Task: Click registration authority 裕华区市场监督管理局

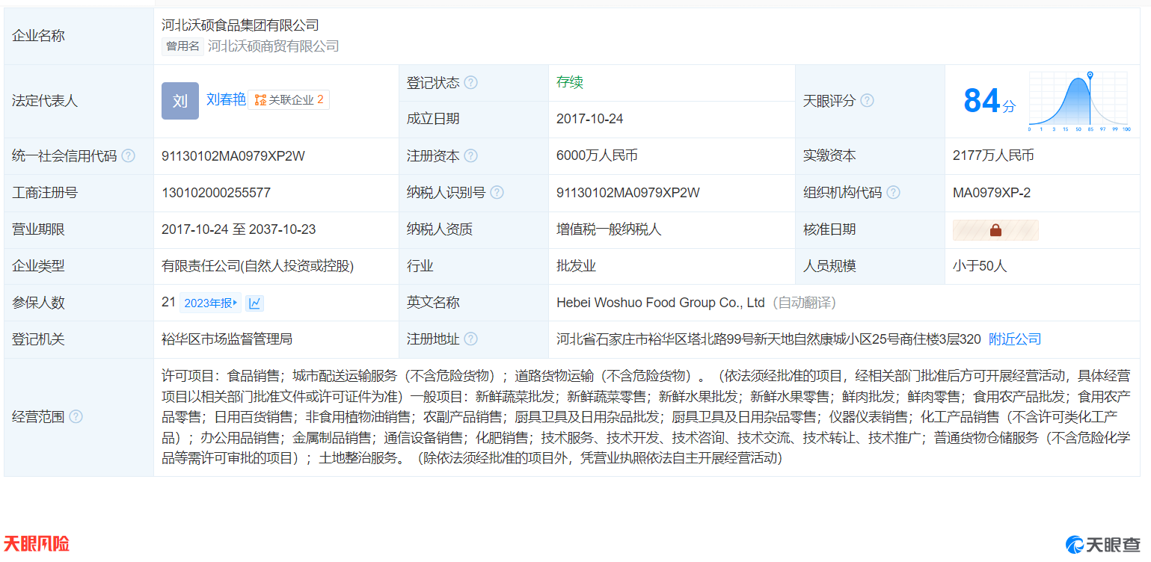Action: coord(227,339)
